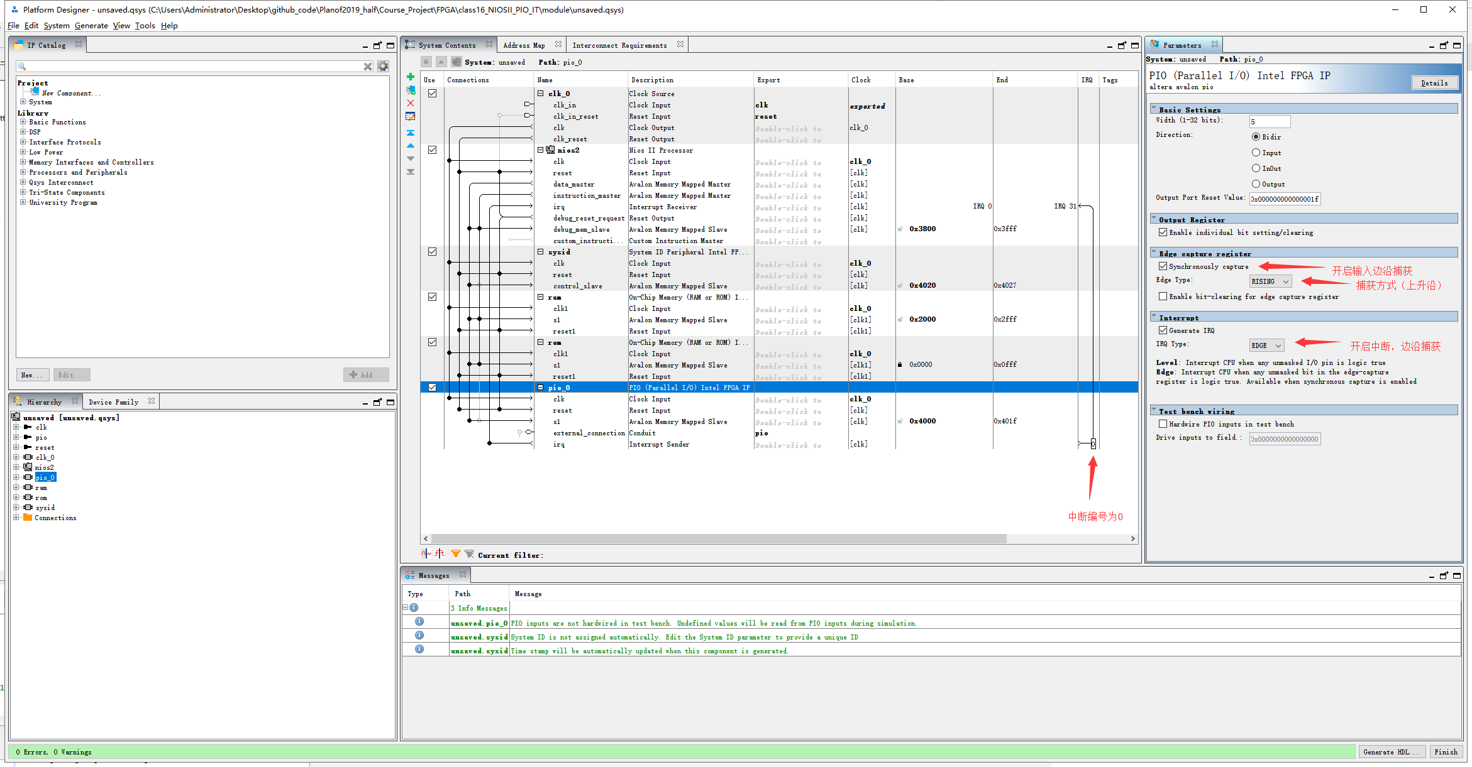Select the Output direction radio button
Image resolution: width=1472 pixels, height=767 pixels.
[x=1256, y=184]
